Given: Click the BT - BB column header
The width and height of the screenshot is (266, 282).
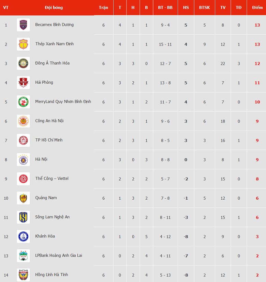Looking at the screenshot, I should pos(165,7).
